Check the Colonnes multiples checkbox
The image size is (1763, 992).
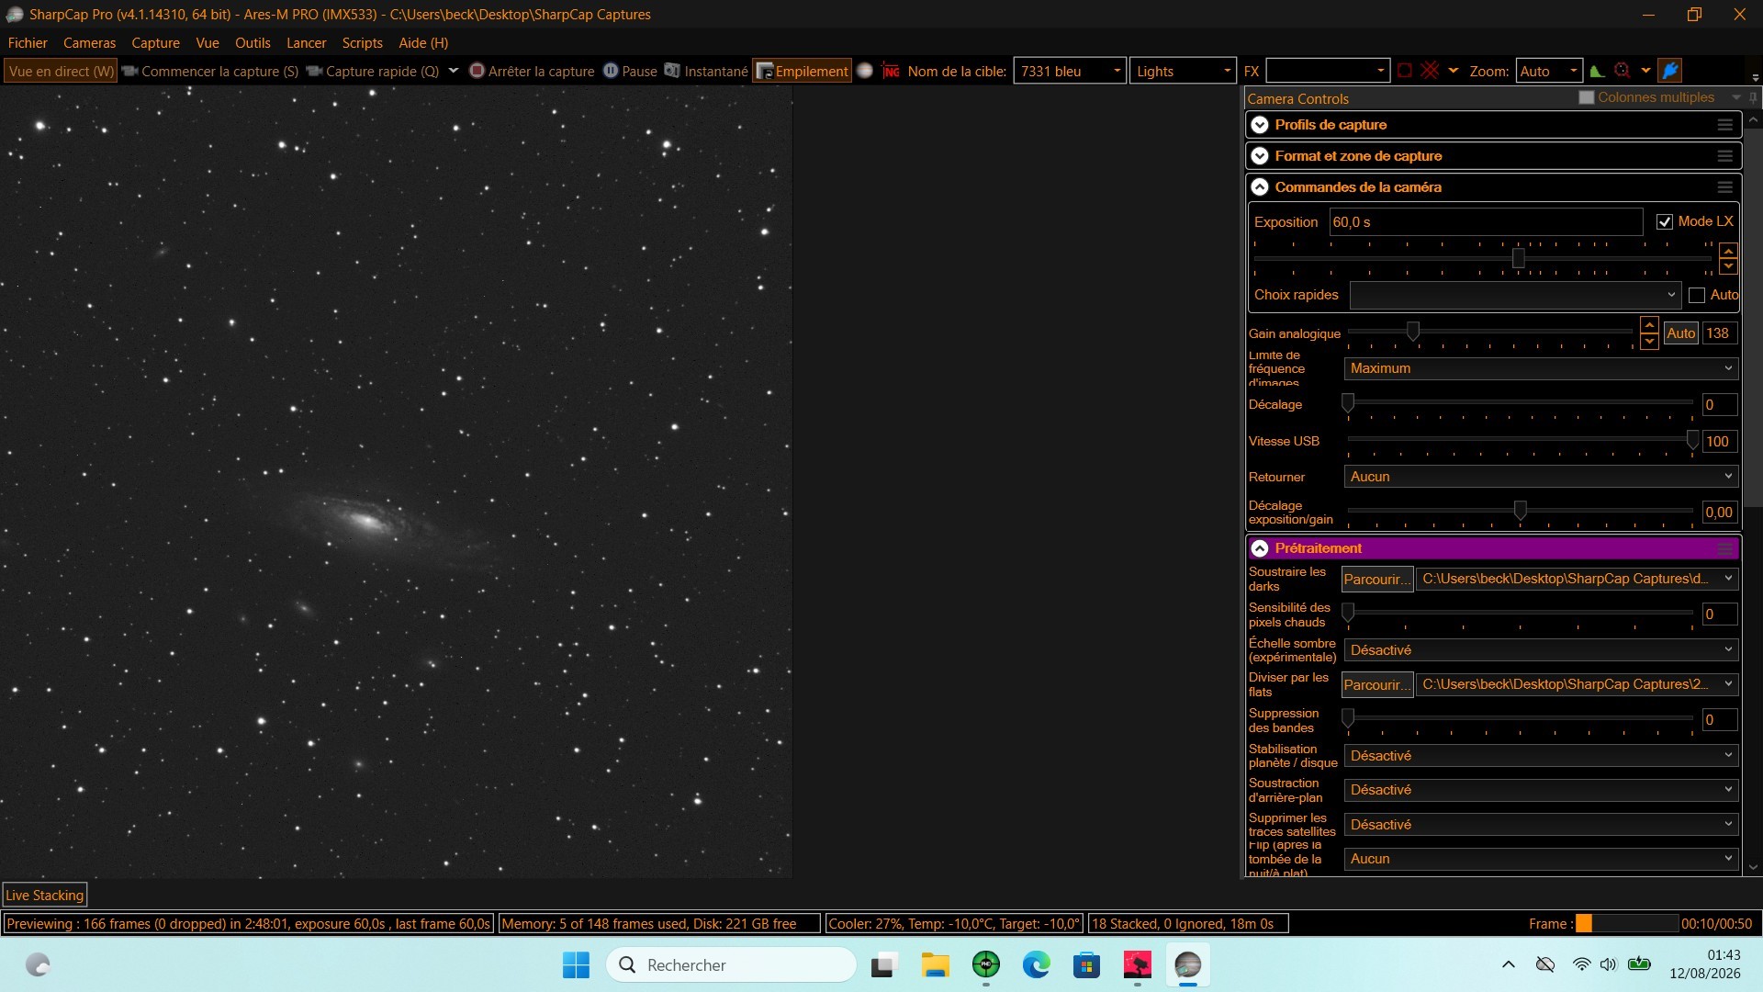tap(1586, 97)
